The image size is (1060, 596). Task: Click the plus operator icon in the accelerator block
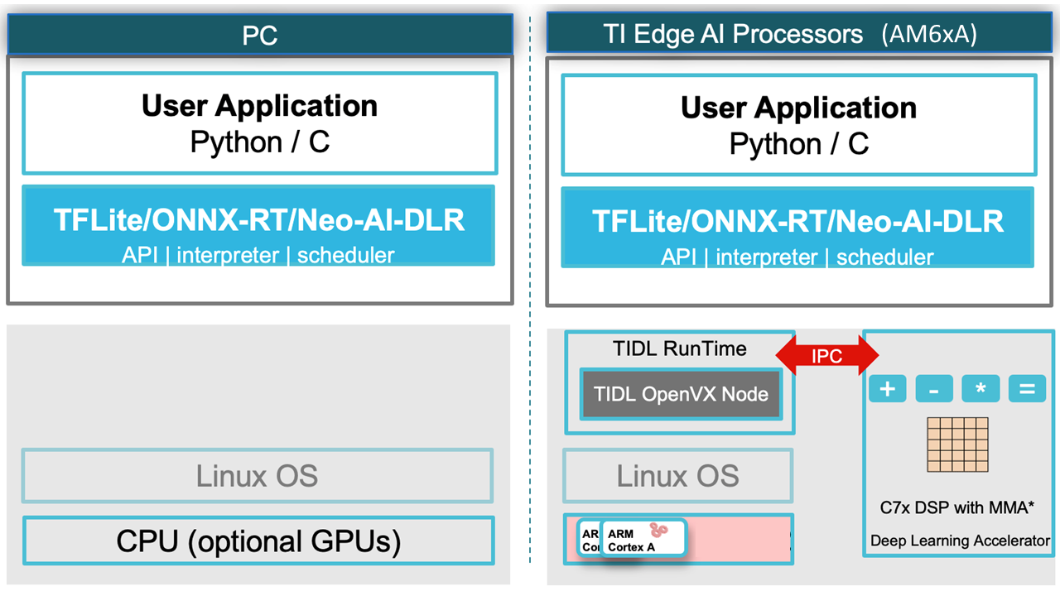click(x=887, y=389)
